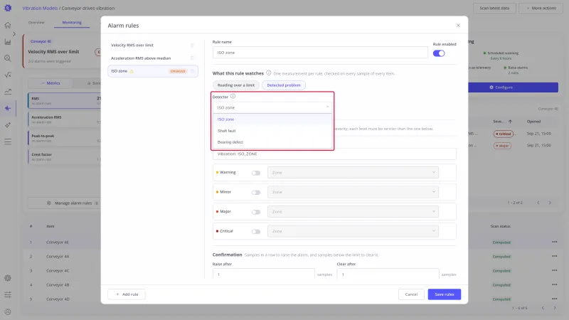569x320 pixels.
Task: Open options for Conveyor 4E row
Action: [x=554, y=242]
